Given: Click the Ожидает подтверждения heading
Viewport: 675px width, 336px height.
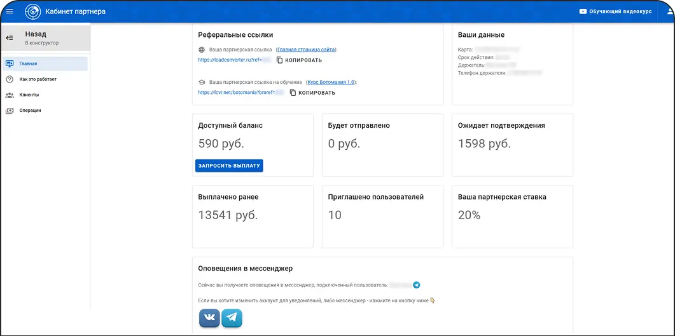Looking at the screenshot, I should 501,126.
